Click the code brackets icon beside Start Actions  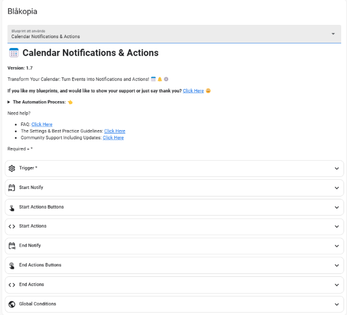point(12,227)
